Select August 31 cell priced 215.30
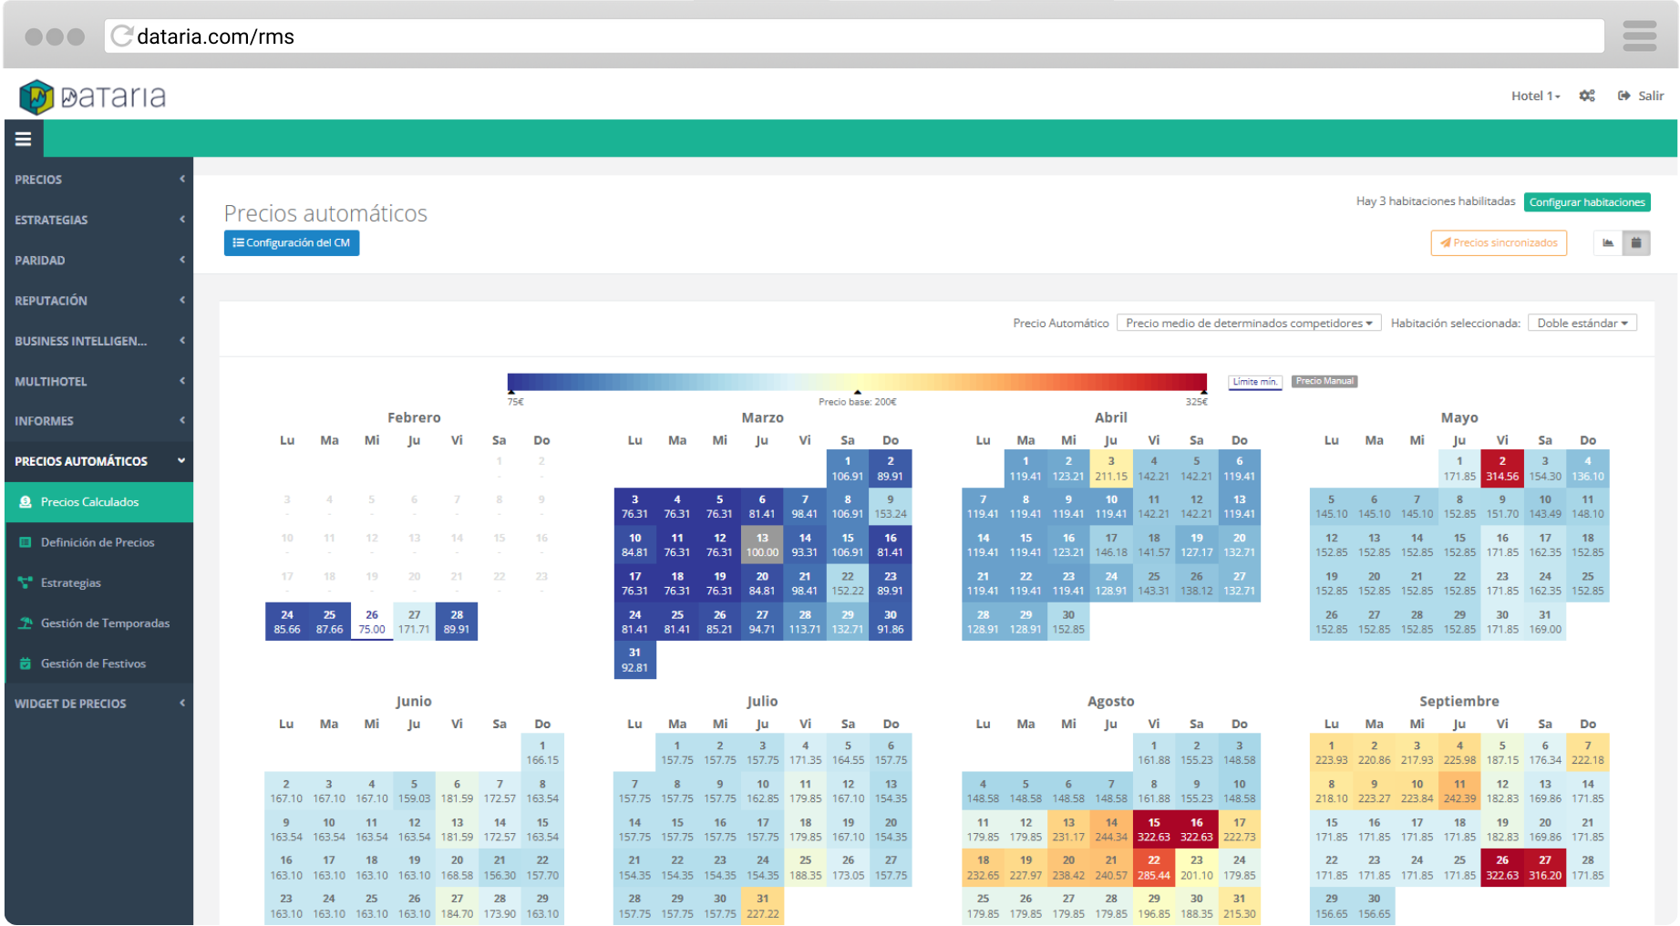This screenshot has height=926, width=1680. pos(1240,906)
